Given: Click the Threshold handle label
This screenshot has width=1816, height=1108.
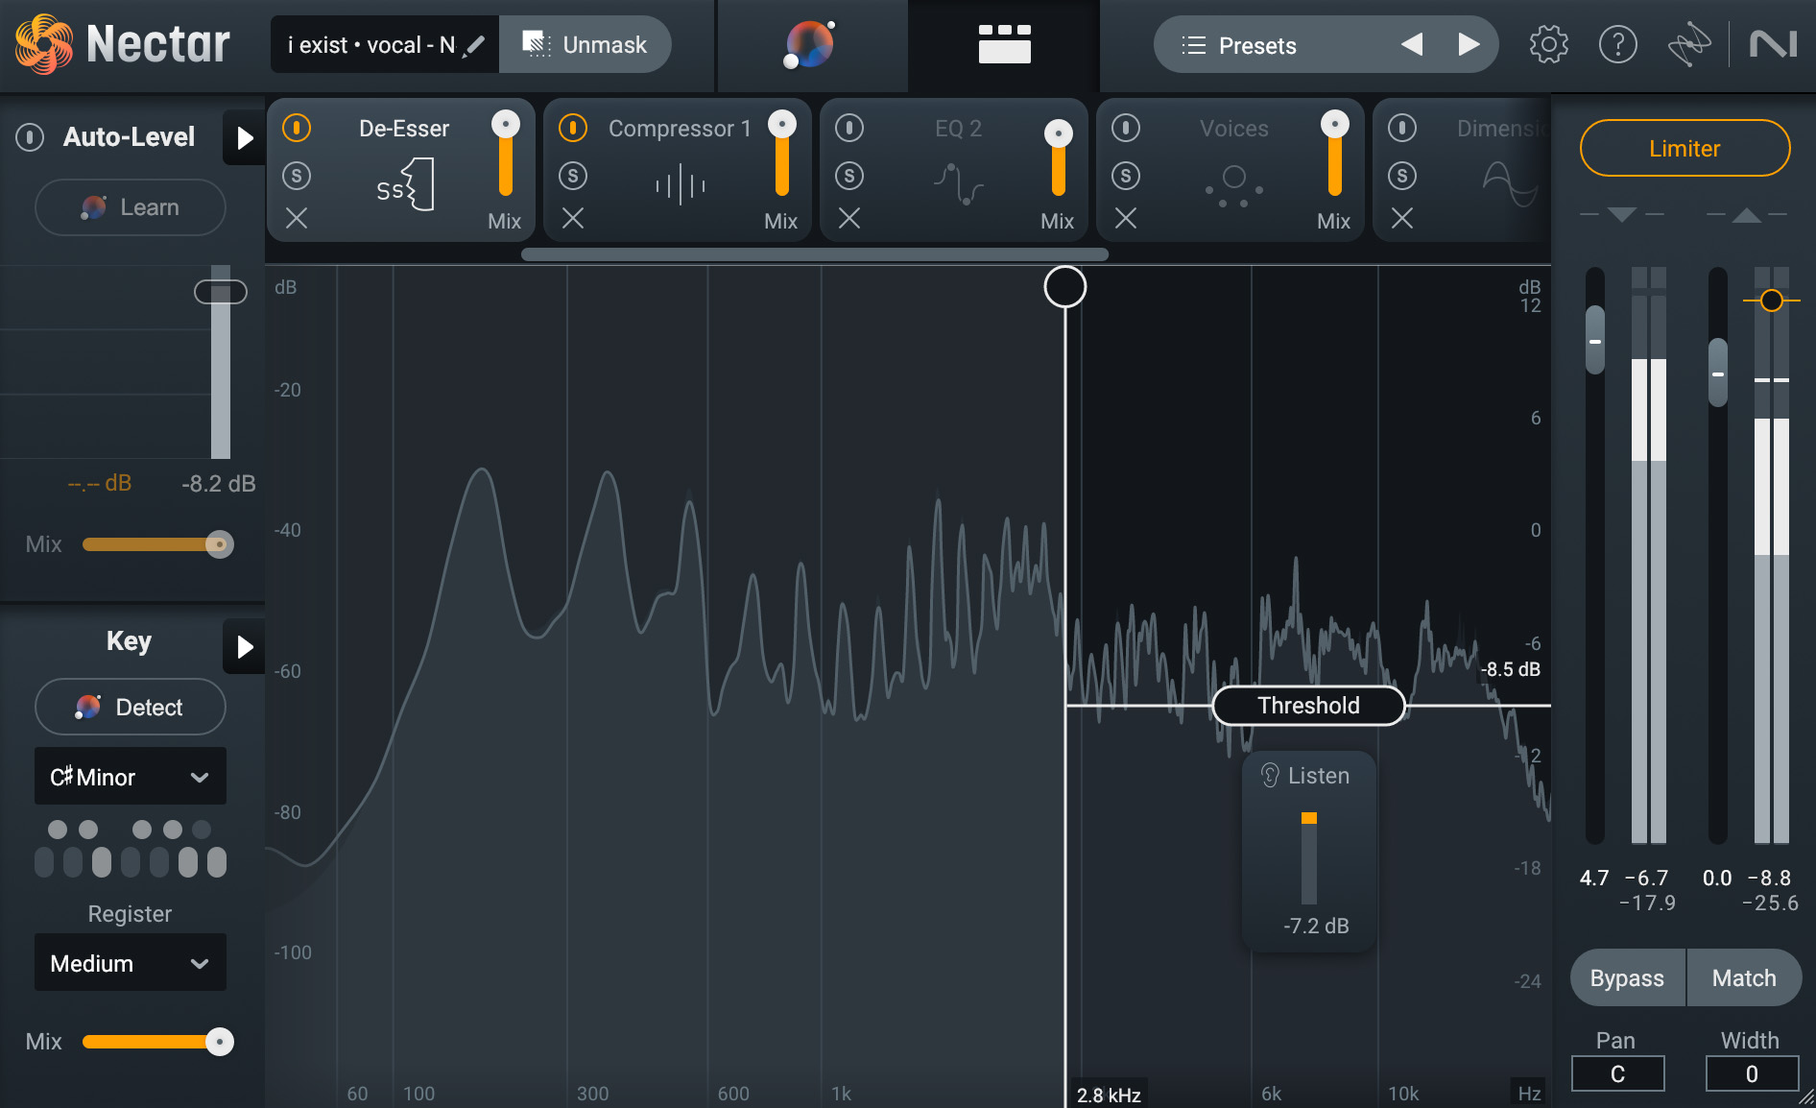Looking at the screenshot, I should tap(1309, 706).
